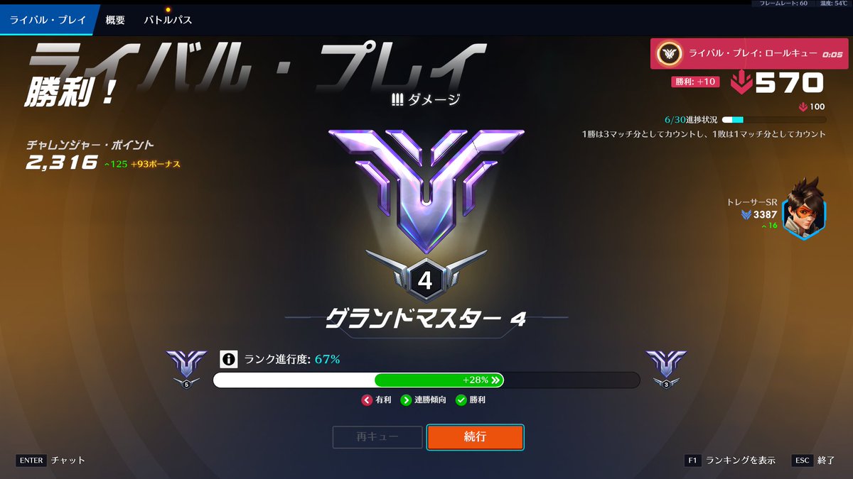Click the rank progress bar

[x=426, y=380]
